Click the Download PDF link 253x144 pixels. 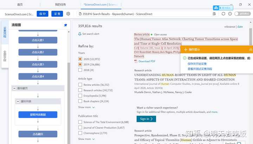pos(147,61)
